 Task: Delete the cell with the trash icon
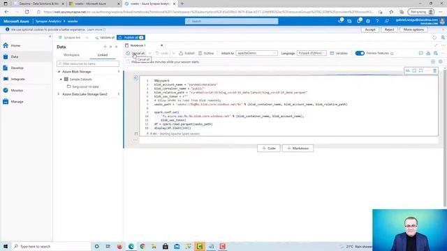(x=434, y=70)
